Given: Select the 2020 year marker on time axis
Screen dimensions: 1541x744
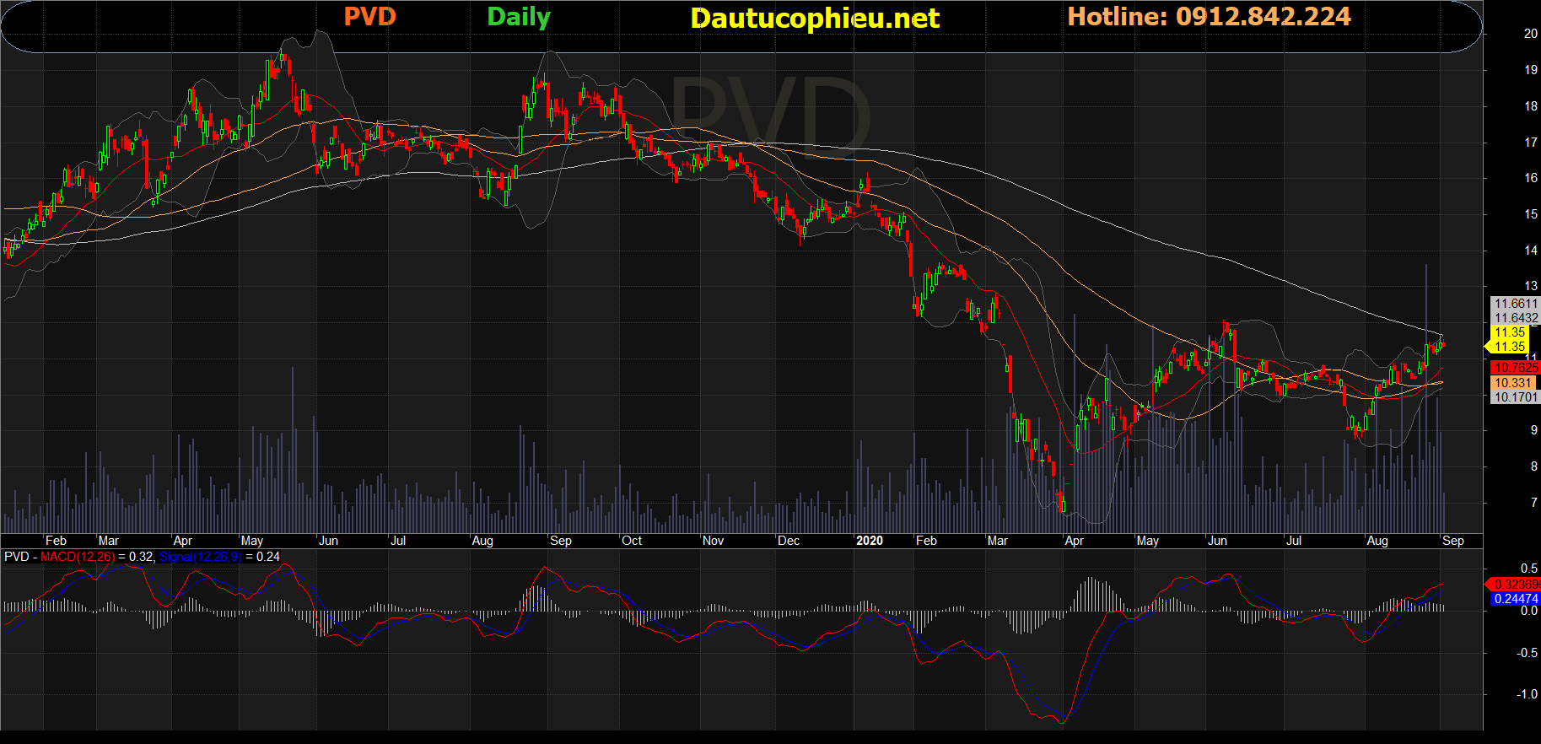Looking at the screenshot, I should (869, 541).
